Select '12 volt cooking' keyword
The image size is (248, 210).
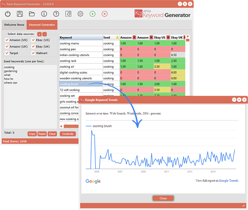(81, 90)
